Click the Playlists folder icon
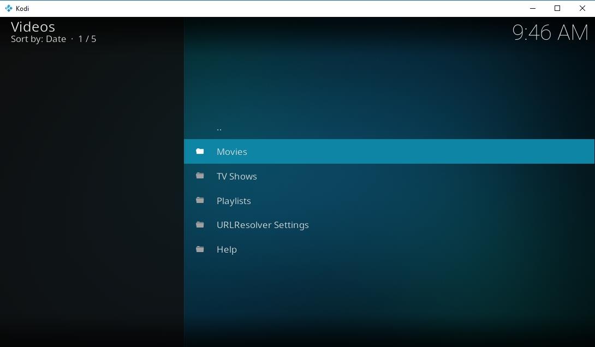 [x=200, y=200]
